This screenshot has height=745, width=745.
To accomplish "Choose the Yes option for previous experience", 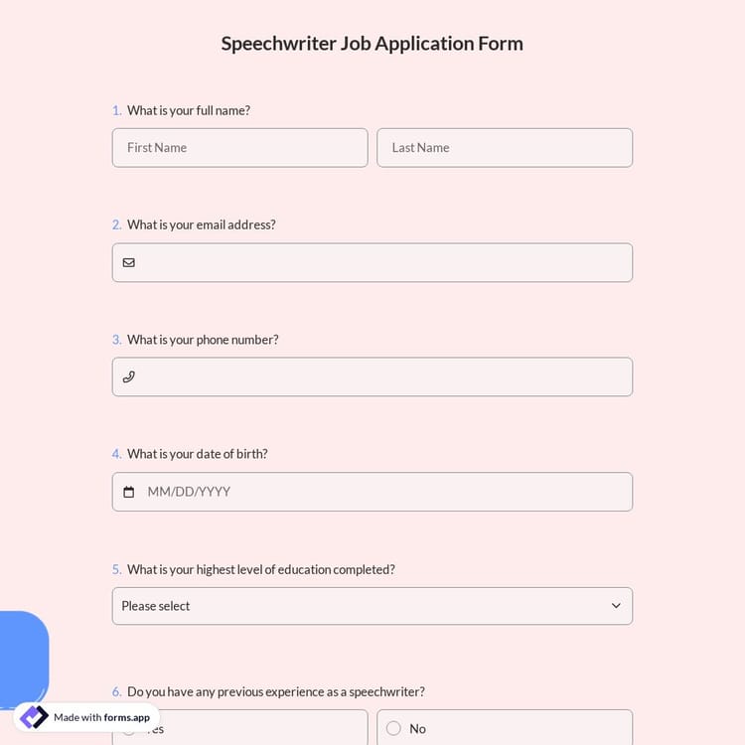I will coord(248,728).
